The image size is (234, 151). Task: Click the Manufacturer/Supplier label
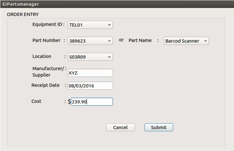coord(49,72)
